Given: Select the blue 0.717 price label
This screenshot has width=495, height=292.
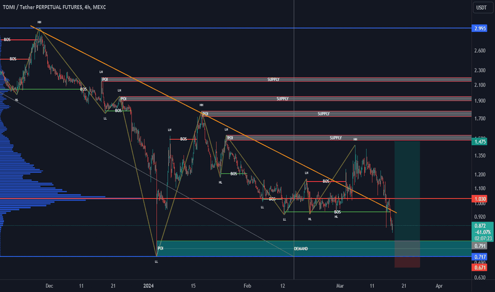Looking at the screenshot, I should pos(479,257).
